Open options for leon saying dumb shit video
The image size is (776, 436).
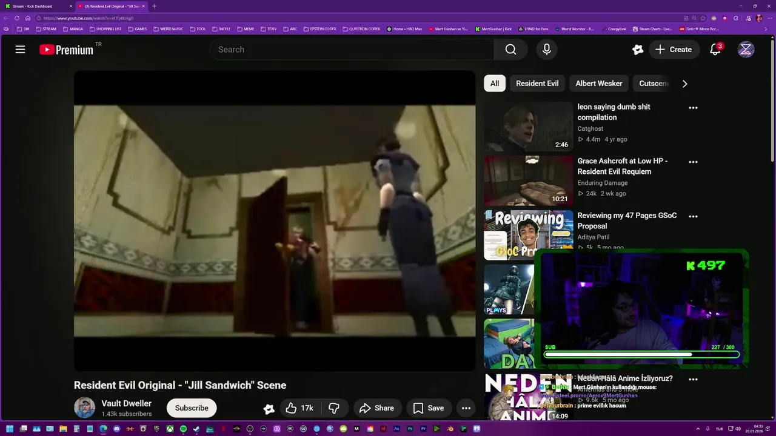point(693,108)
